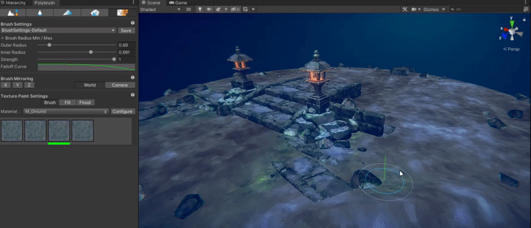Open the component tools wrench icon
This screenshot has width=531, height=228.
(x=405, y=10)
